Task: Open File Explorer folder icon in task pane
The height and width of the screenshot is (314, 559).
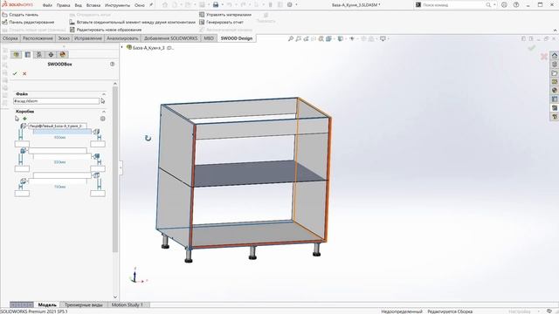Action: [x=555, y=73]
